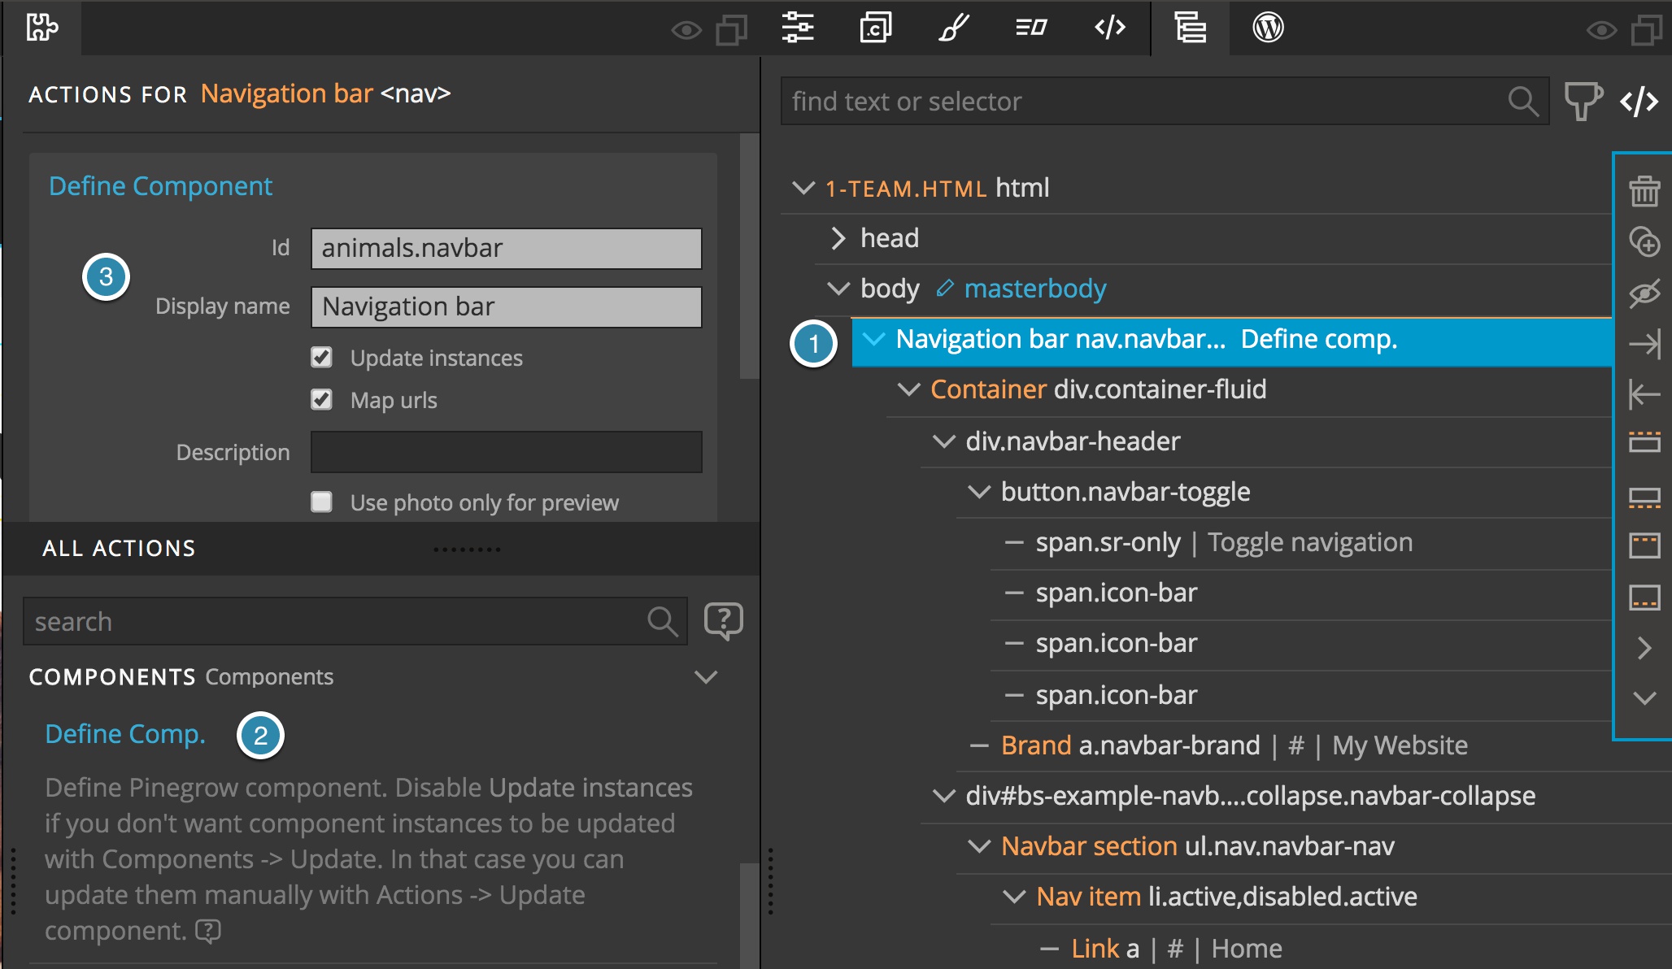
Task: Click the Define Component panel scrollbar
Action: tap(749, 257)
